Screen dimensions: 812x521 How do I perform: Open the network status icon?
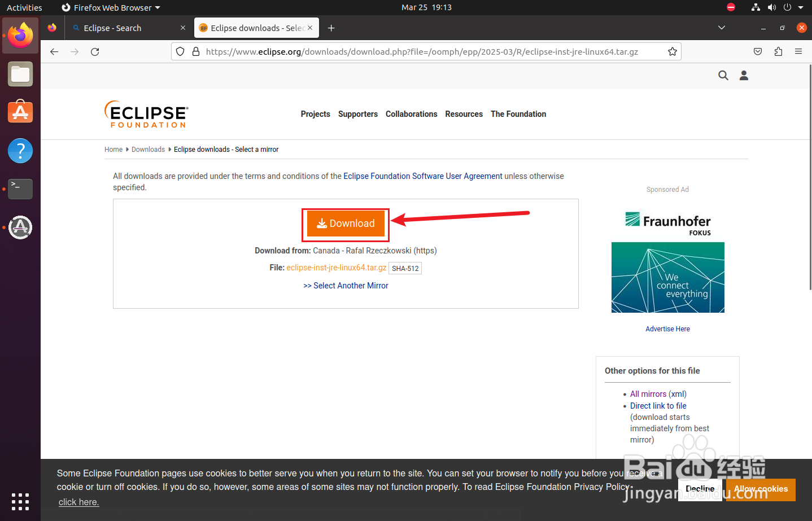coord(756,7)
